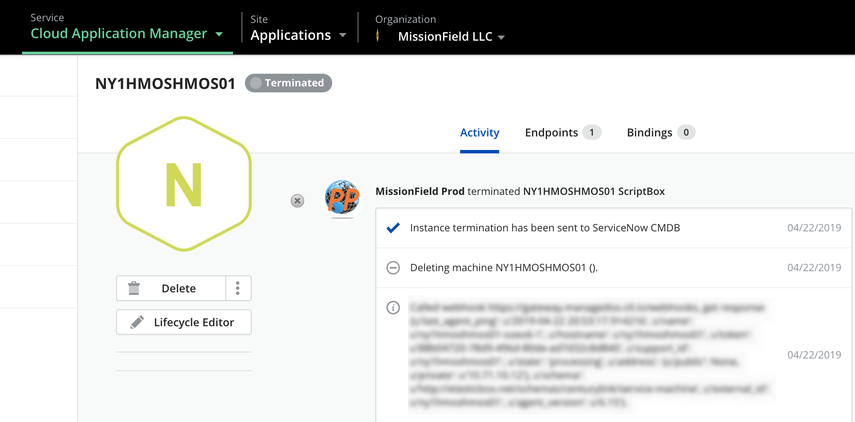This screenshot has height=422, width=855.
Task: Open the more actions kebab menu
Action: click(238, 289)
